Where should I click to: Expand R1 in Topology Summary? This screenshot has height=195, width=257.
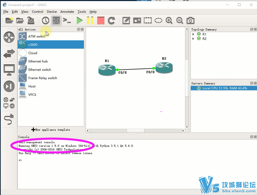tap(193, 34)
